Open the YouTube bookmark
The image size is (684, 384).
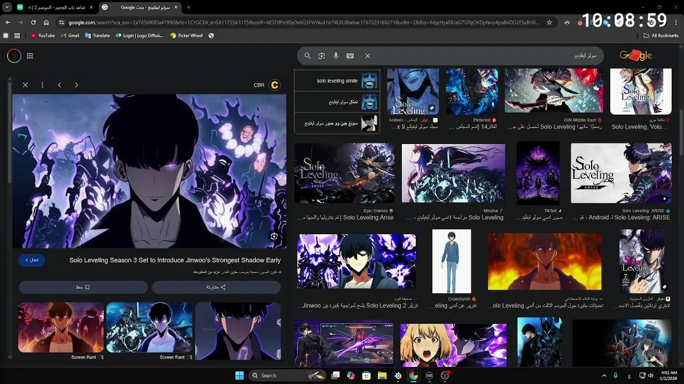coord(43,36)
